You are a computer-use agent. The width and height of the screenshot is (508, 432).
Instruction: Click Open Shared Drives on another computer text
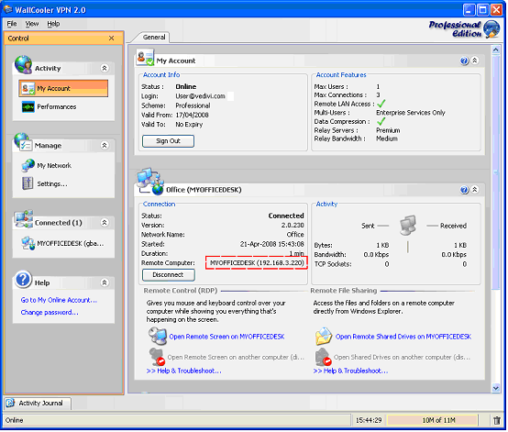402,357
